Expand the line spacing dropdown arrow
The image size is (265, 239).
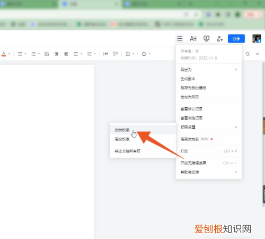[95, 54]
